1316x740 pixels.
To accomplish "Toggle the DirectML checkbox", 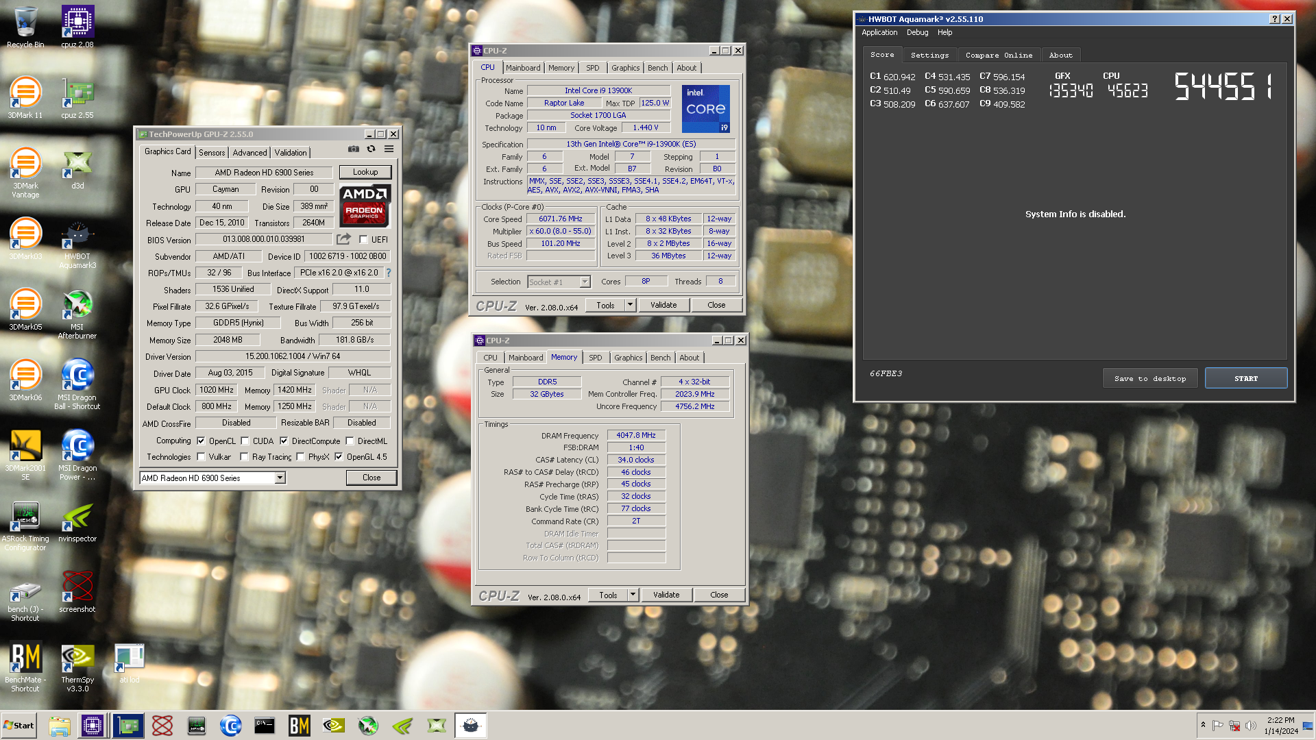I will point(350,441).
